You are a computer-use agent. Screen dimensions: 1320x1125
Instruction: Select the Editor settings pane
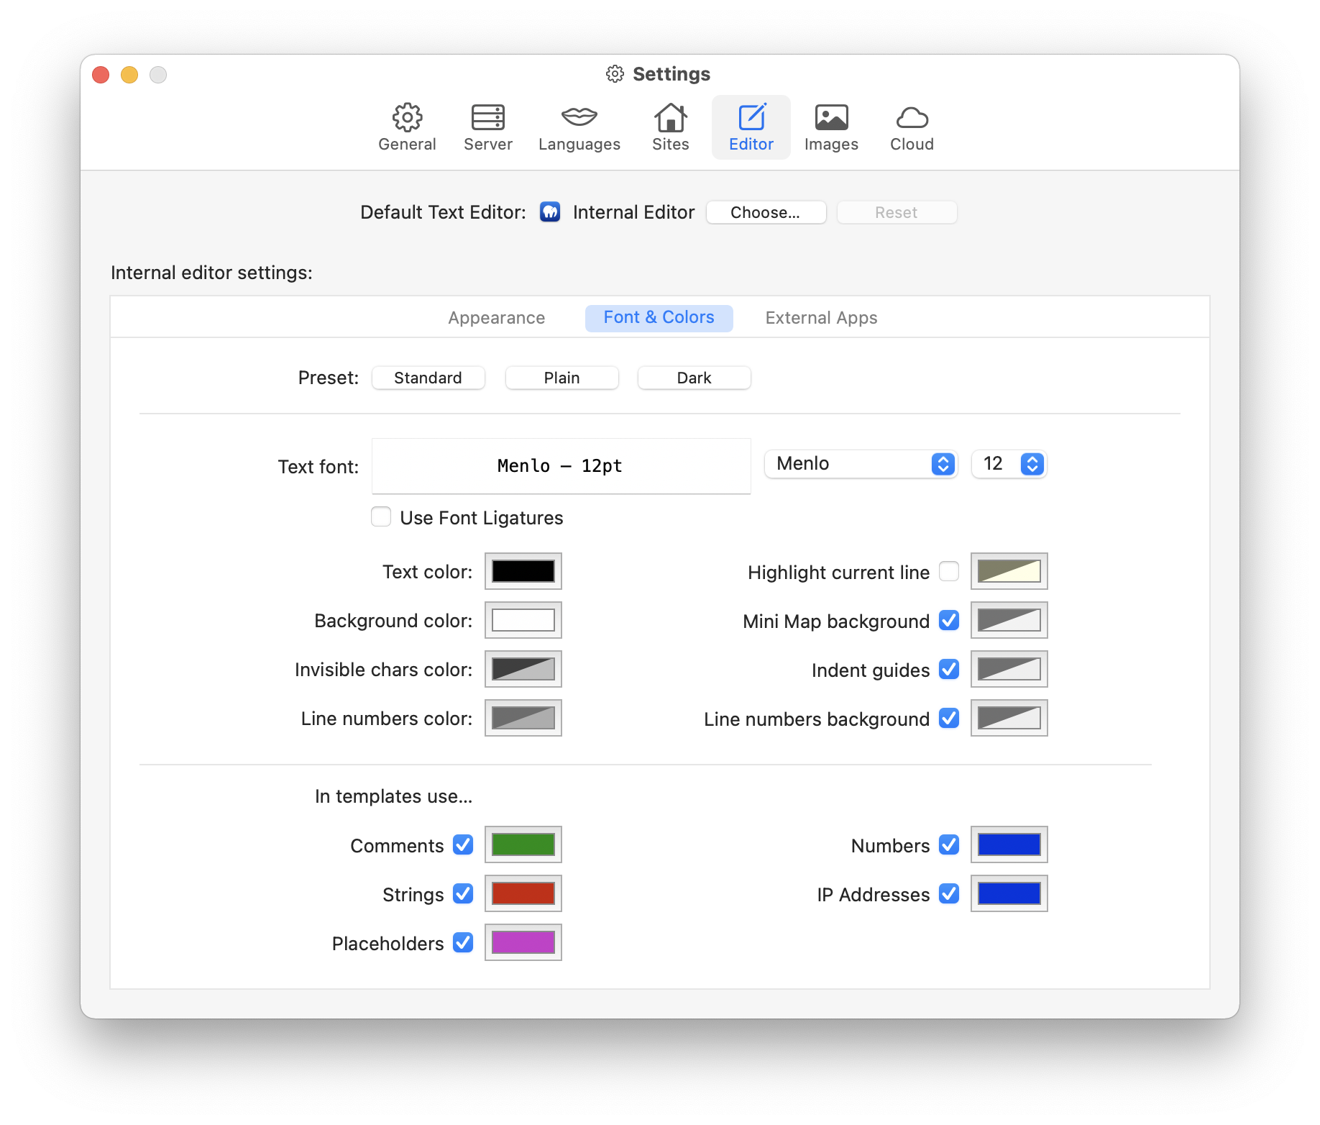(751, 127)
